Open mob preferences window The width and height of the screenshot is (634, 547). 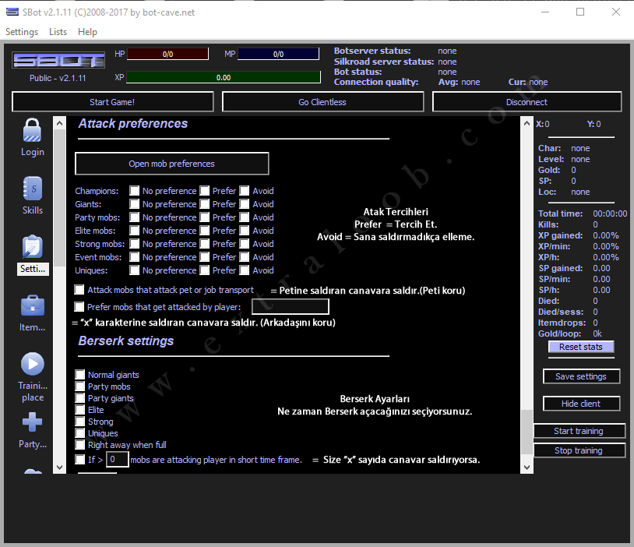[x=172, y=164]
